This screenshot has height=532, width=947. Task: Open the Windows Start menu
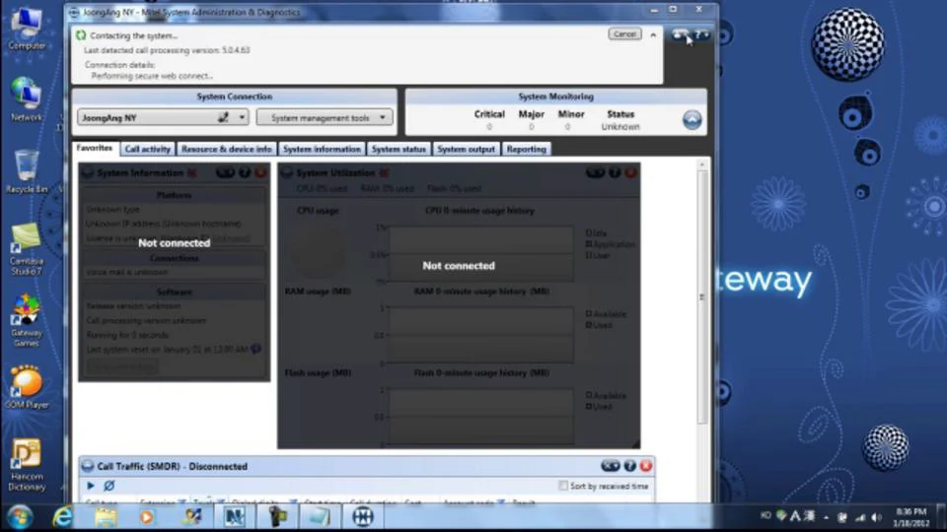(x=20, y=517)
